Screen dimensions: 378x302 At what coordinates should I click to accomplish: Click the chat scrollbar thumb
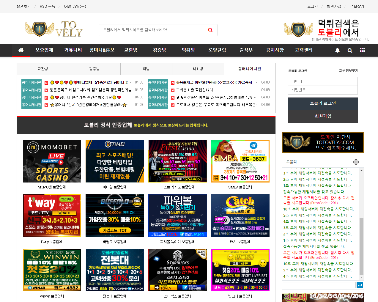(x=361, y=247)
